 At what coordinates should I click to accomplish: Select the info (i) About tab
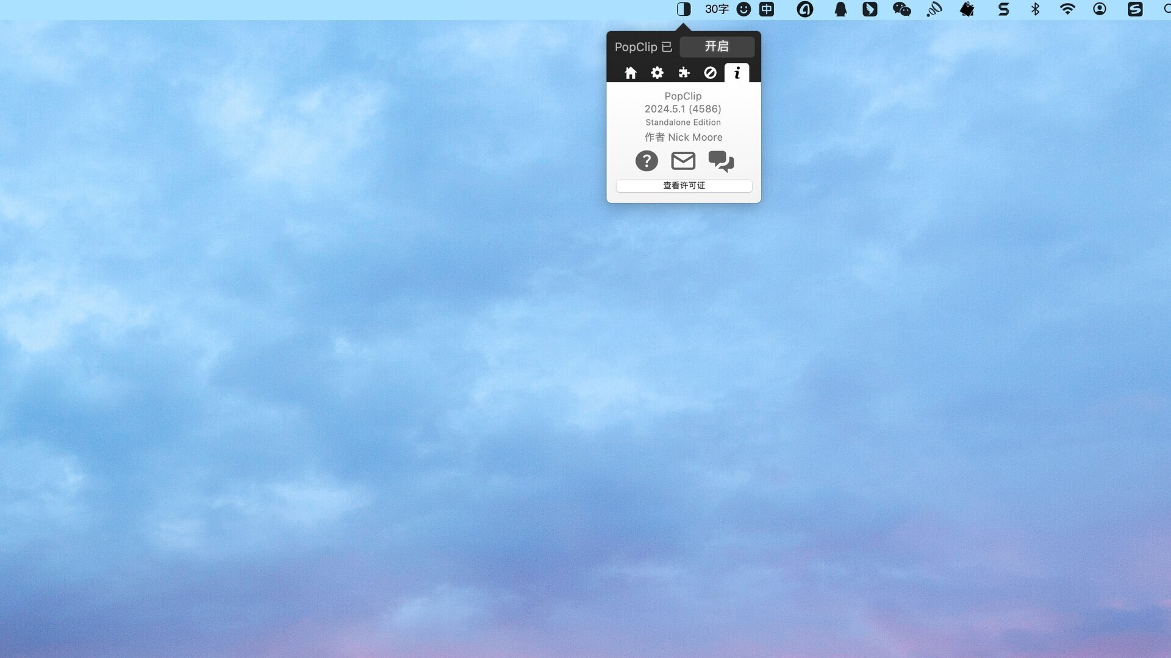(x=737, y=73)
